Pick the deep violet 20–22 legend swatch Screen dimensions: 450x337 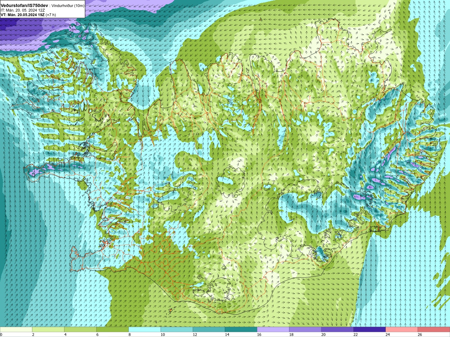tap(337, 330)
